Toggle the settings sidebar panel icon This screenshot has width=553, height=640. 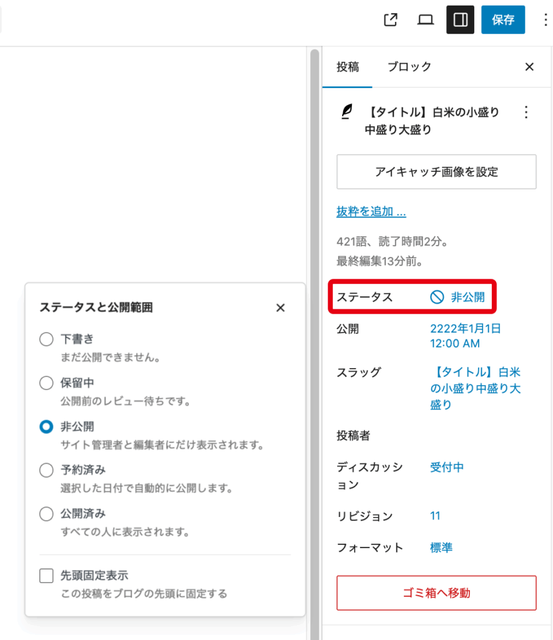point(461,20)
